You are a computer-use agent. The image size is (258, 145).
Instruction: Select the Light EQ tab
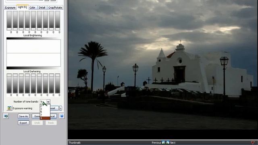pos(23,7)
